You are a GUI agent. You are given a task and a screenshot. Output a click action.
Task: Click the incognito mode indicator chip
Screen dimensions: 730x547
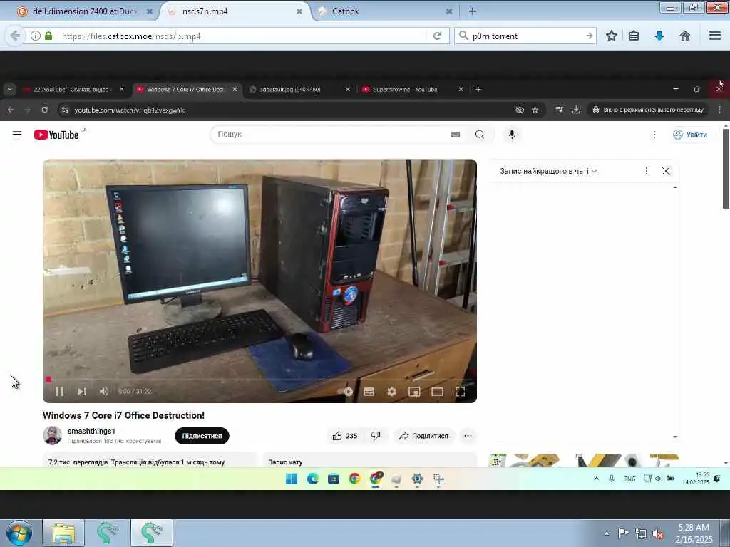click(x=647, y=110)
